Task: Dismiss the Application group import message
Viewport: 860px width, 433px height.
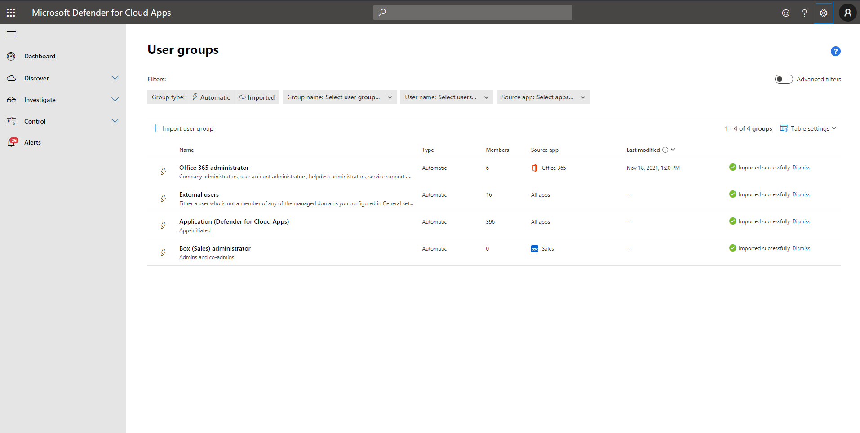Action: pyautogui.click(x=801, y=221)
